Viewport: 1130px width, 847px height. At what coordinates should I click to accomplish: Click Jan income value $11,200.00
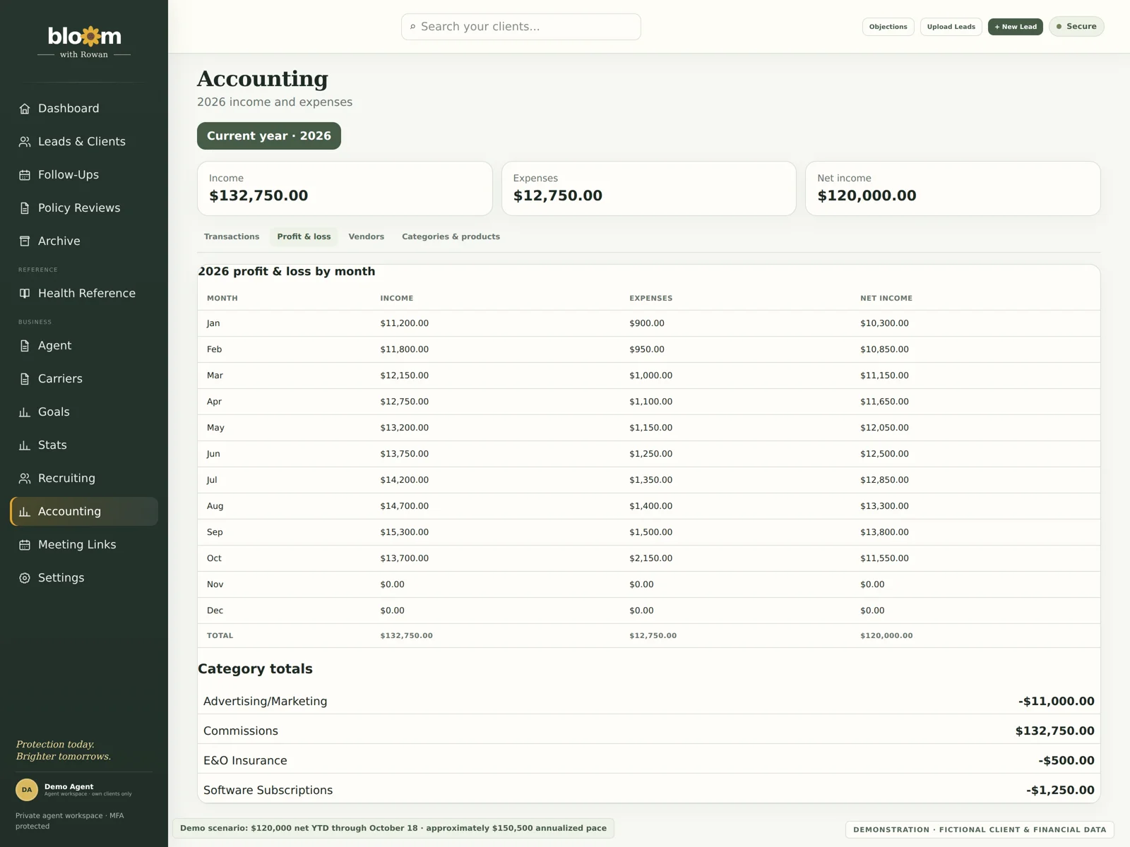coord(405,323)
